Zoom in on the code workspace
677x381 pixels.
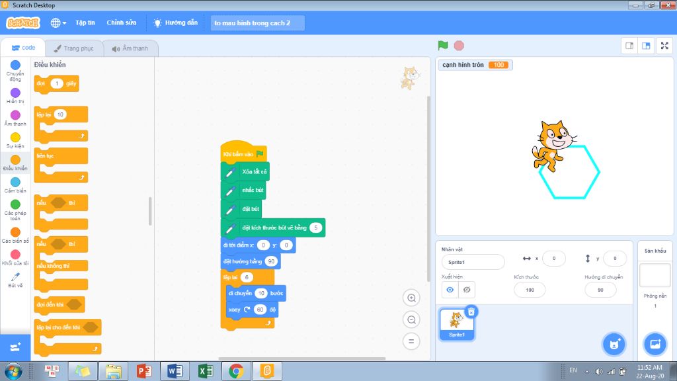pyautogui.click(x=411, y=298)
